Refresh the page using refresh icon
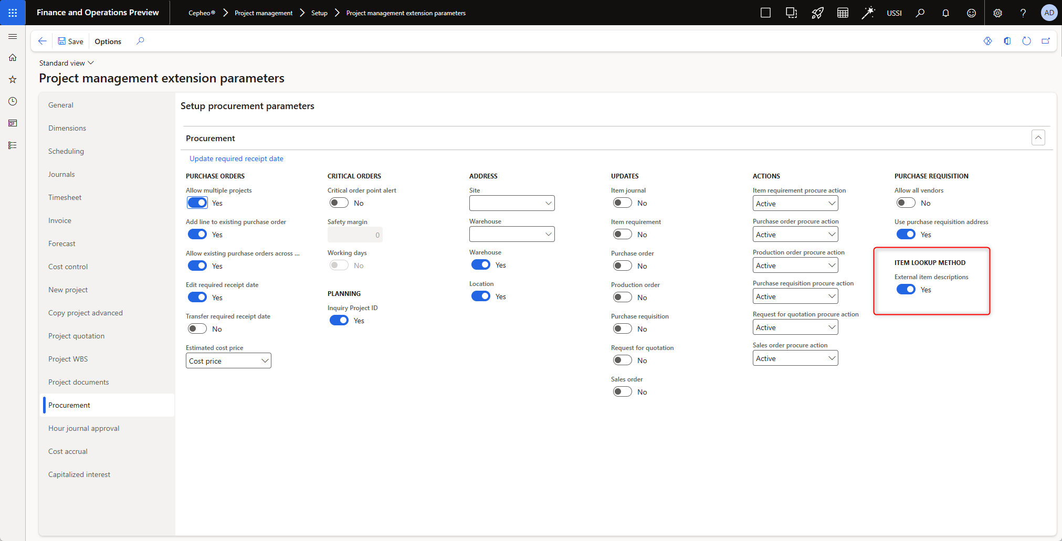Viewport: 1062px width, 541px height. coord(1026,41)
